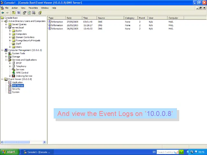
Task: Click the Search Desktop input field
Action: point(166,152)
